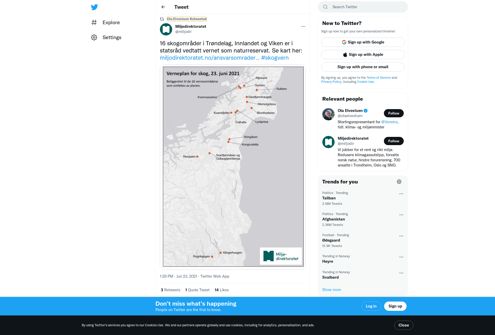
Task: Open the Explore hashtag icon
Action: 94,22
